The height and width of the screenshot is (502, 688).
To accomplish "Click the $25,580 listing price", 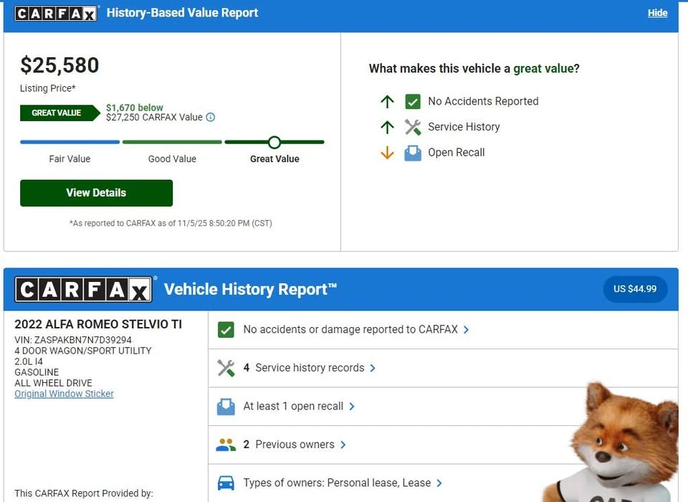I will click(x=59, y=65).
